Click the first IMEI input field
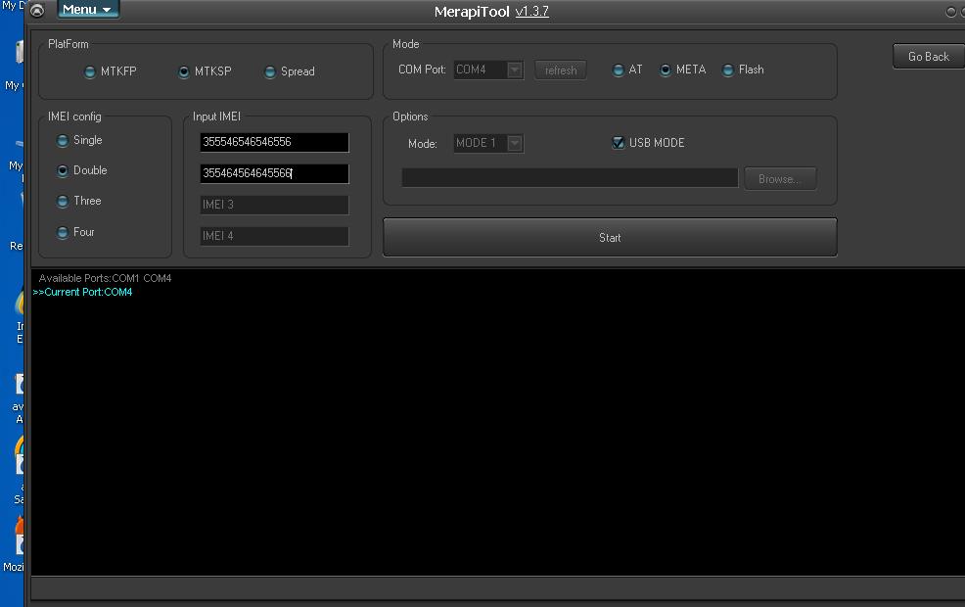The width and height of the screenshot is (965, 607). (x=274, y=142)
